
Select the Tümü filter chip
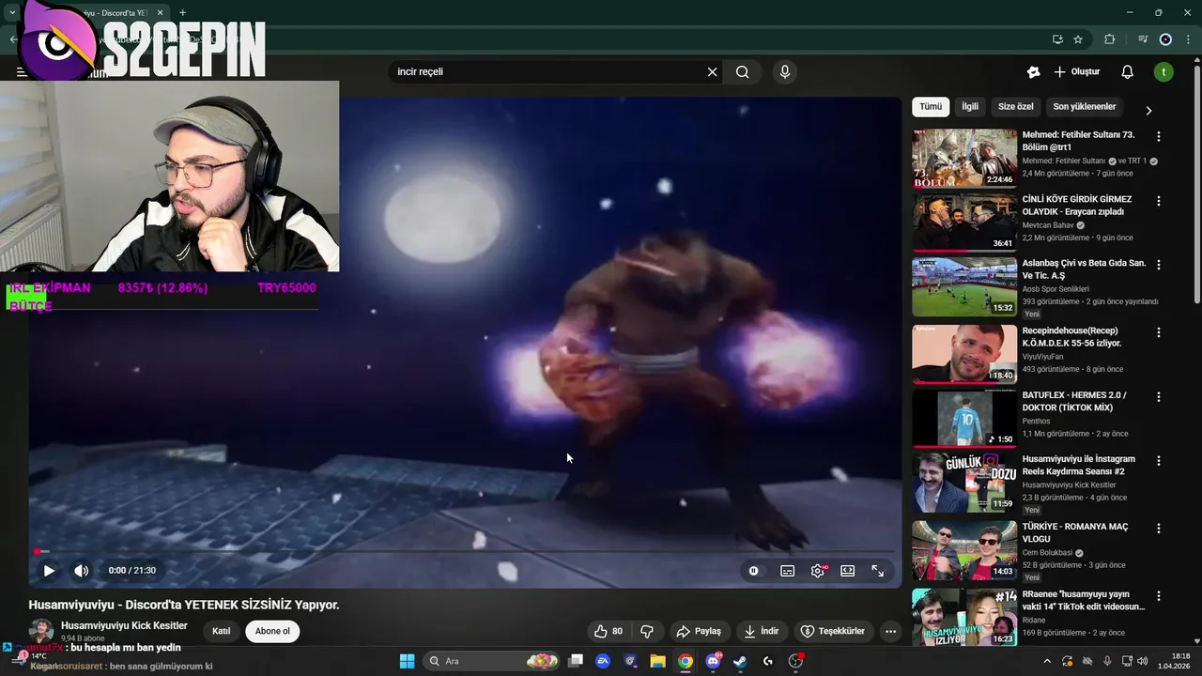click(x=931, y=107)
